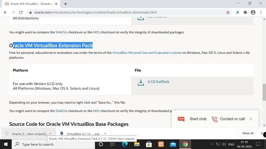Screen dimensions: 266x149
Task: Expand options for the vbox-extpack download
Action: tap(50, 134)
